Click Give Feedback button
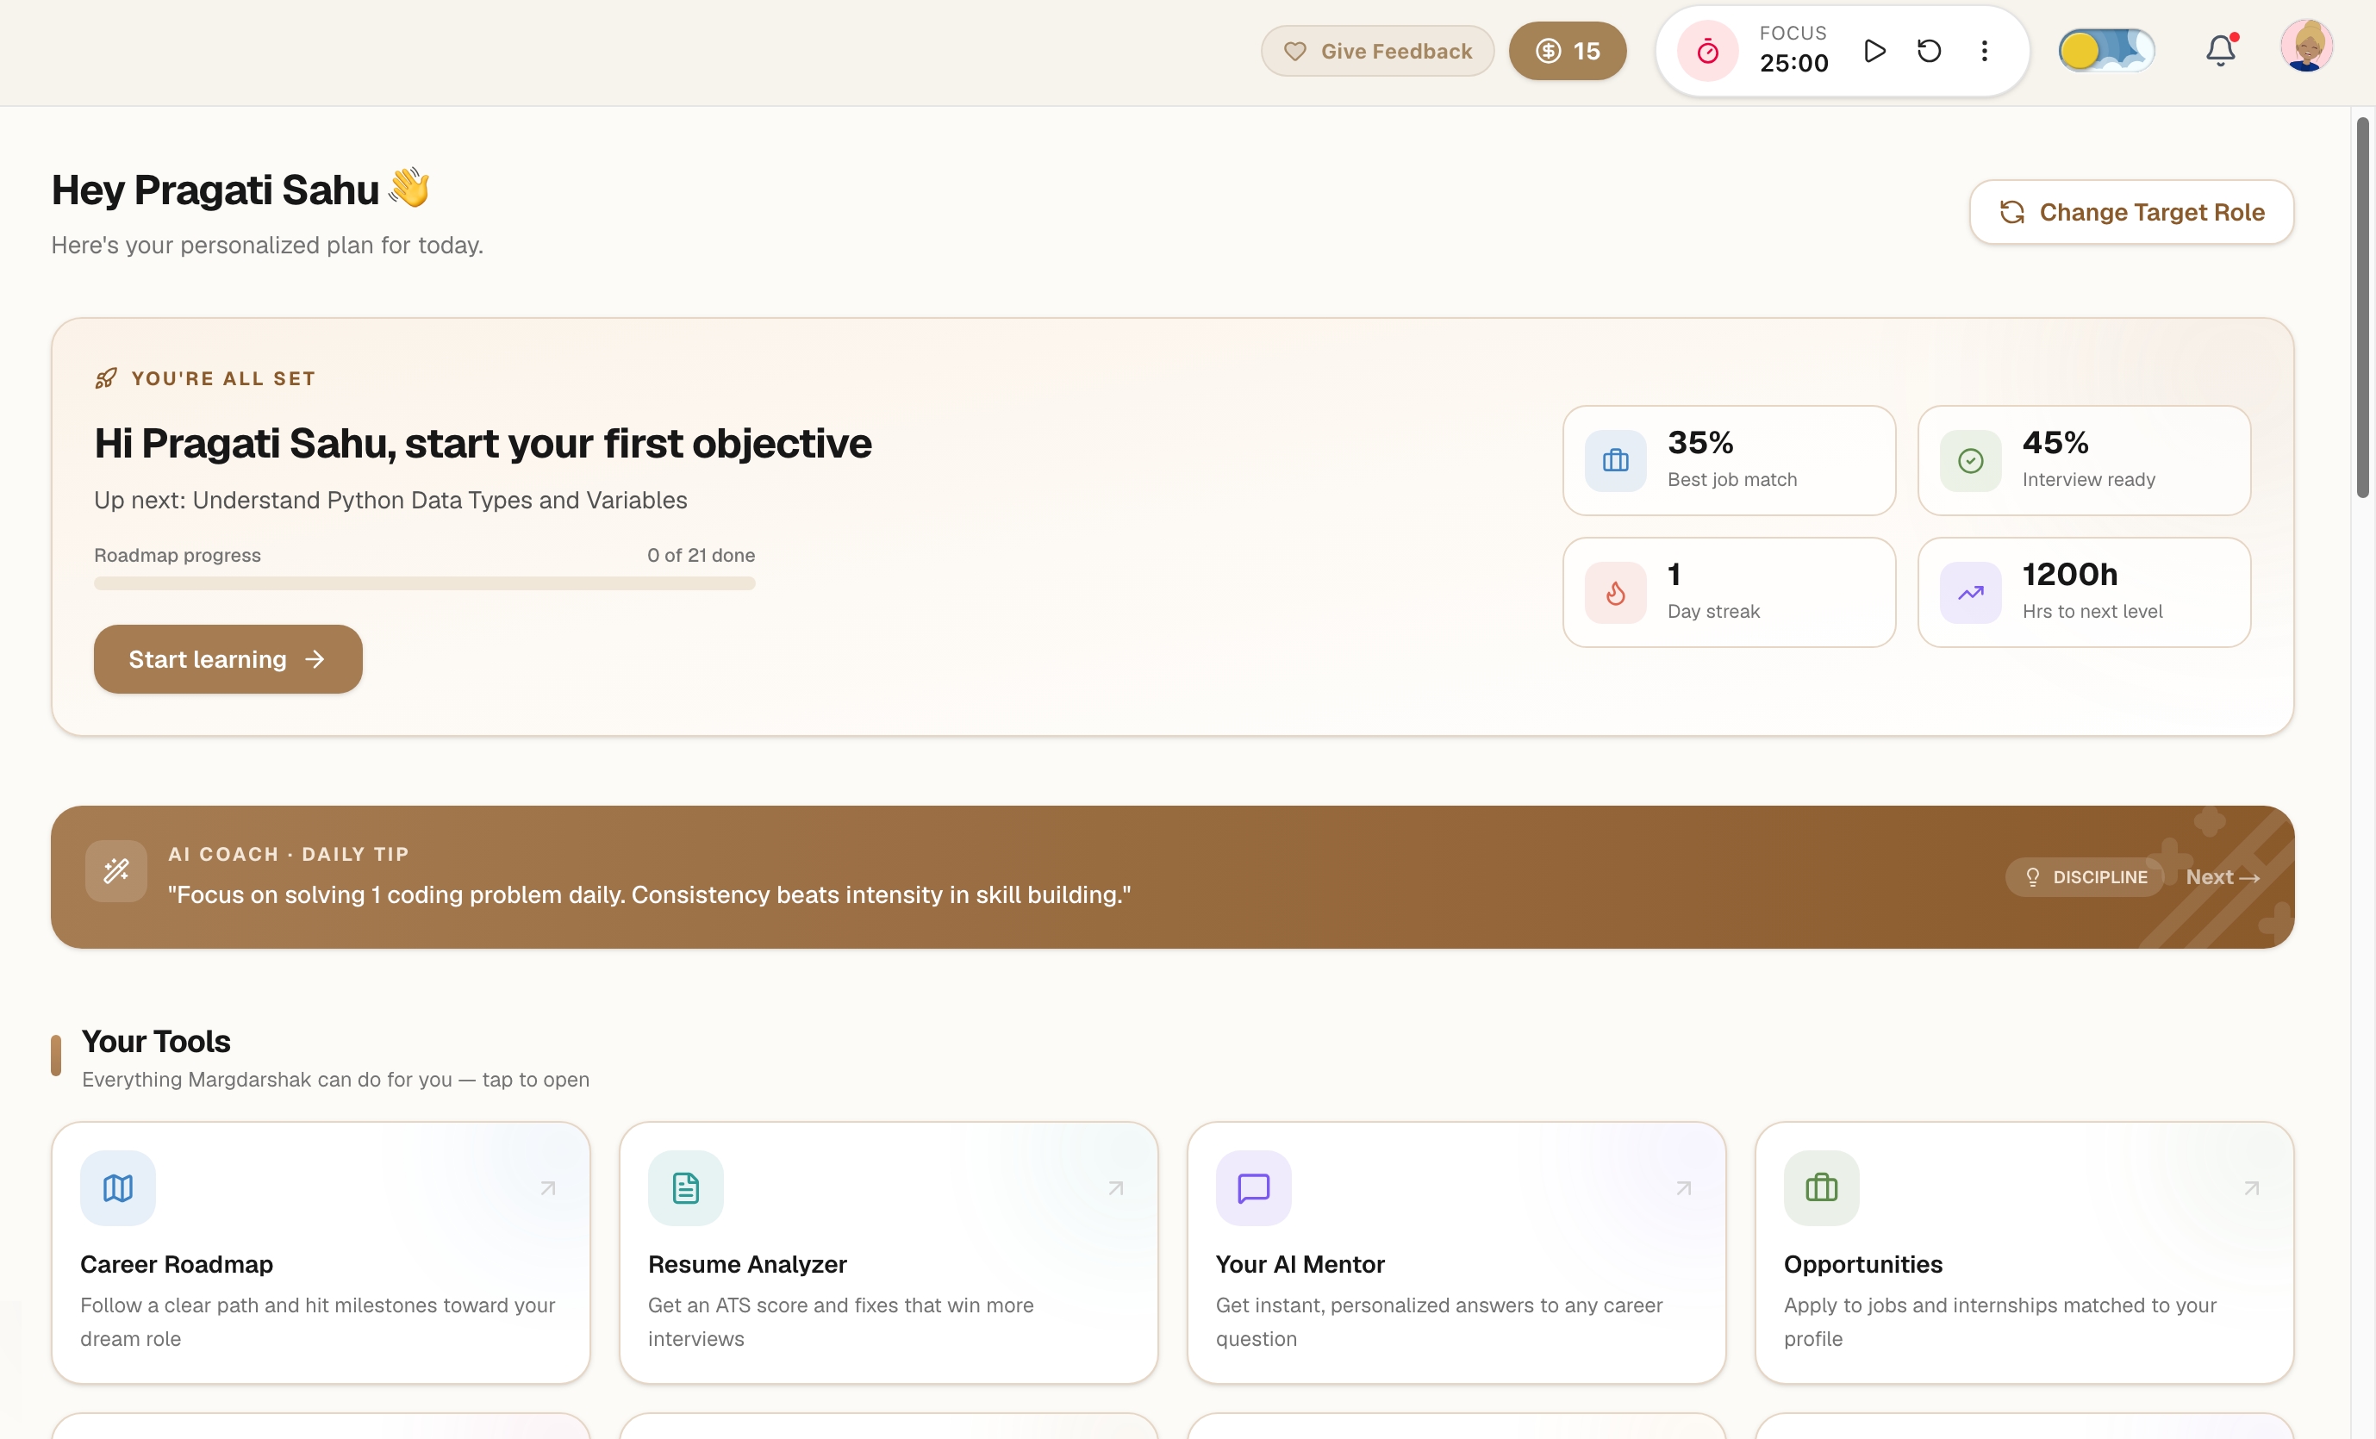The width and height of the screenshot is (2376, 1439). tap(1377, 51)
